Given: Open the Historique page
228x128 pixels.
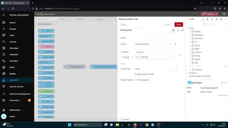Looking at the screenshot, I should (17, 48).
